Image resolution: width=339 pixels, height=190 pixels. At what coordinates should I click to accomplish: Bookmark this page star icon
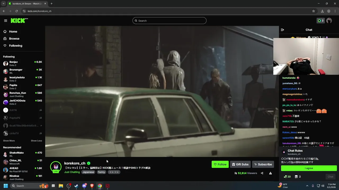click(314, 11)
